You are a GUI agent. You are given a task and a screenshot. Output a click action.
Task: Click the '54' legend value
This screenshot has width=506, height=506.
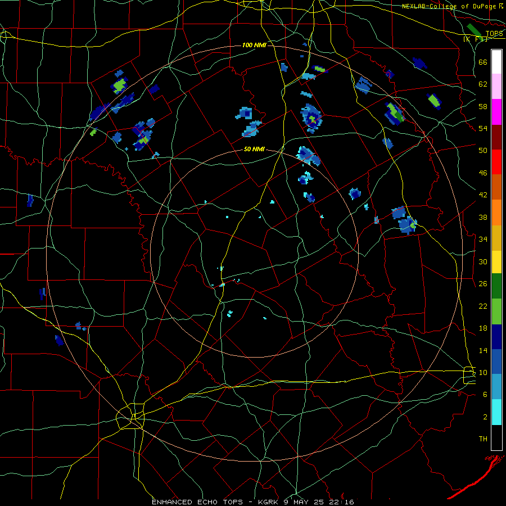(483, 128)
